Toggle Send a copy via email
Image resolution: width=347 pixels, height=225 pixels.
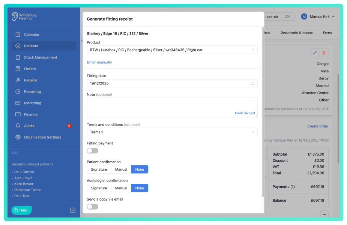(x=93, y=207)
